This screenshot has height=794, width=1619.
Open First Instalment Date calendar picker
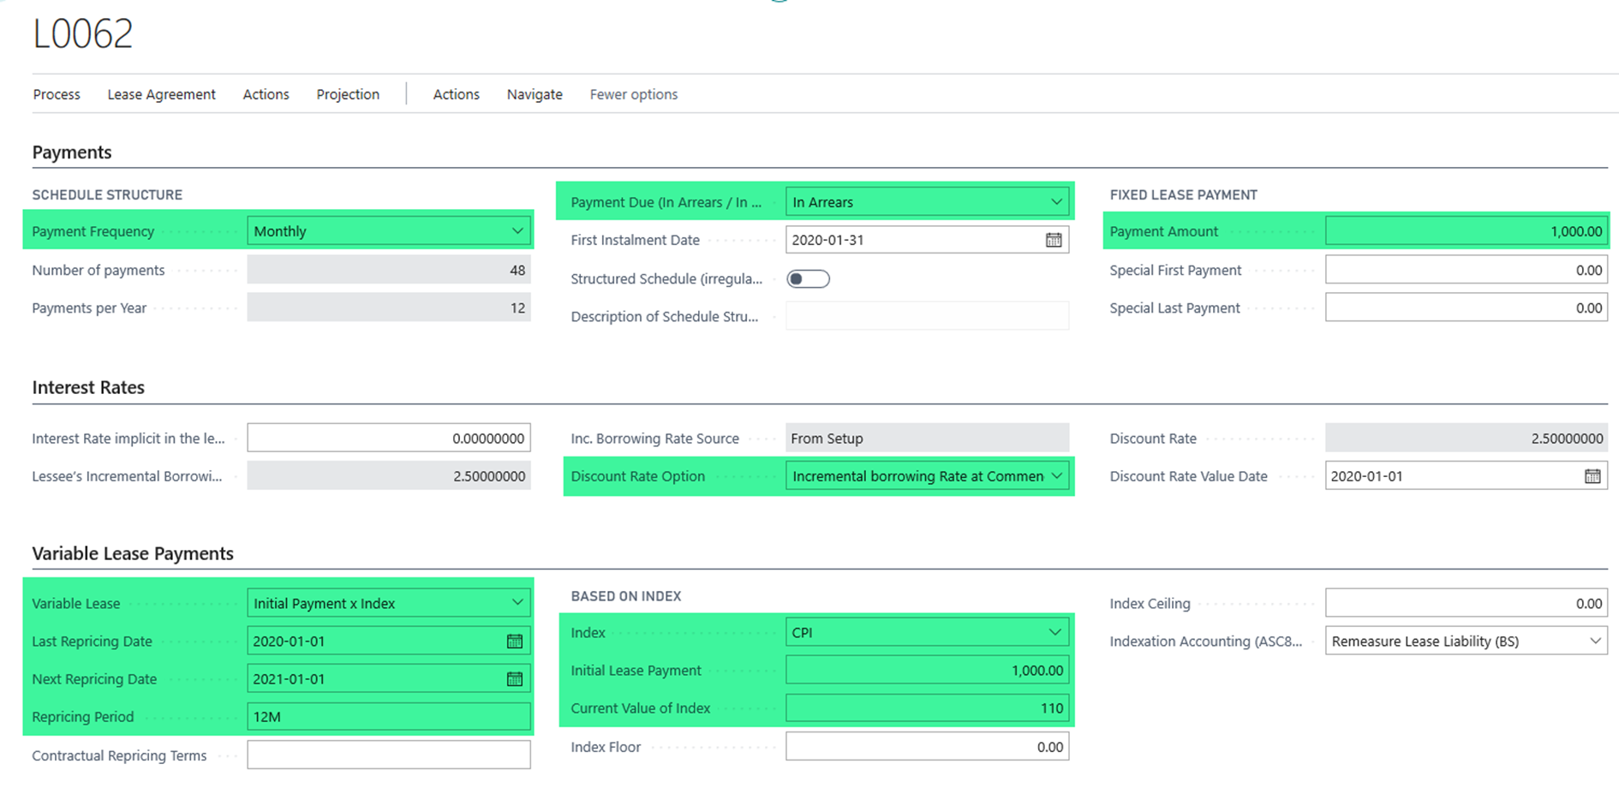click(1054, 240)
